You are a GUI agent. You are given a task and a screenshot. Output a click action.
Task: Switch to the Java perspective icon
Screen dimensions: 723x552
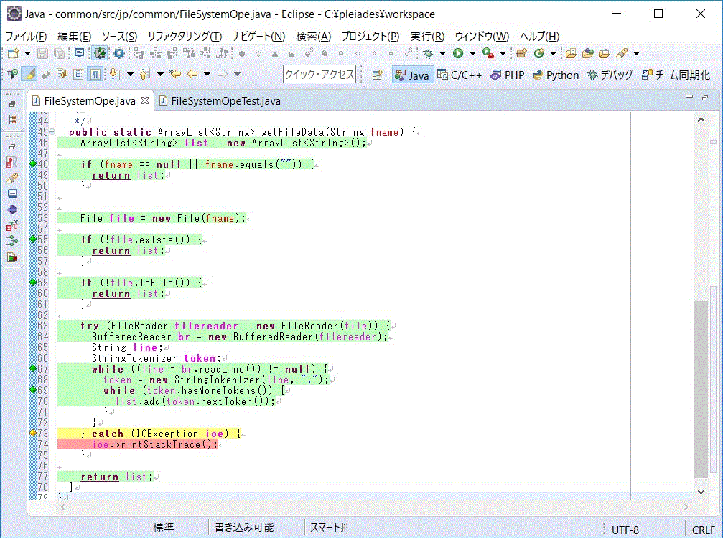point(411,74)
